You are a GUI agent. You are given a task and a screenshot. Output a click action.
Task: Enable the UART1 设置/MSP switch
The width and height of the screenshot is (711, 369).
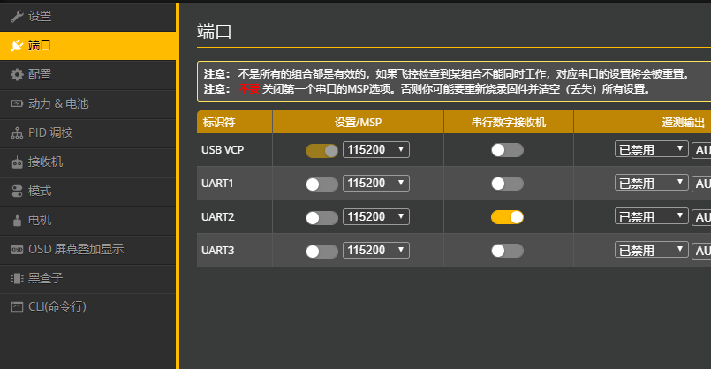coord(321,184)
